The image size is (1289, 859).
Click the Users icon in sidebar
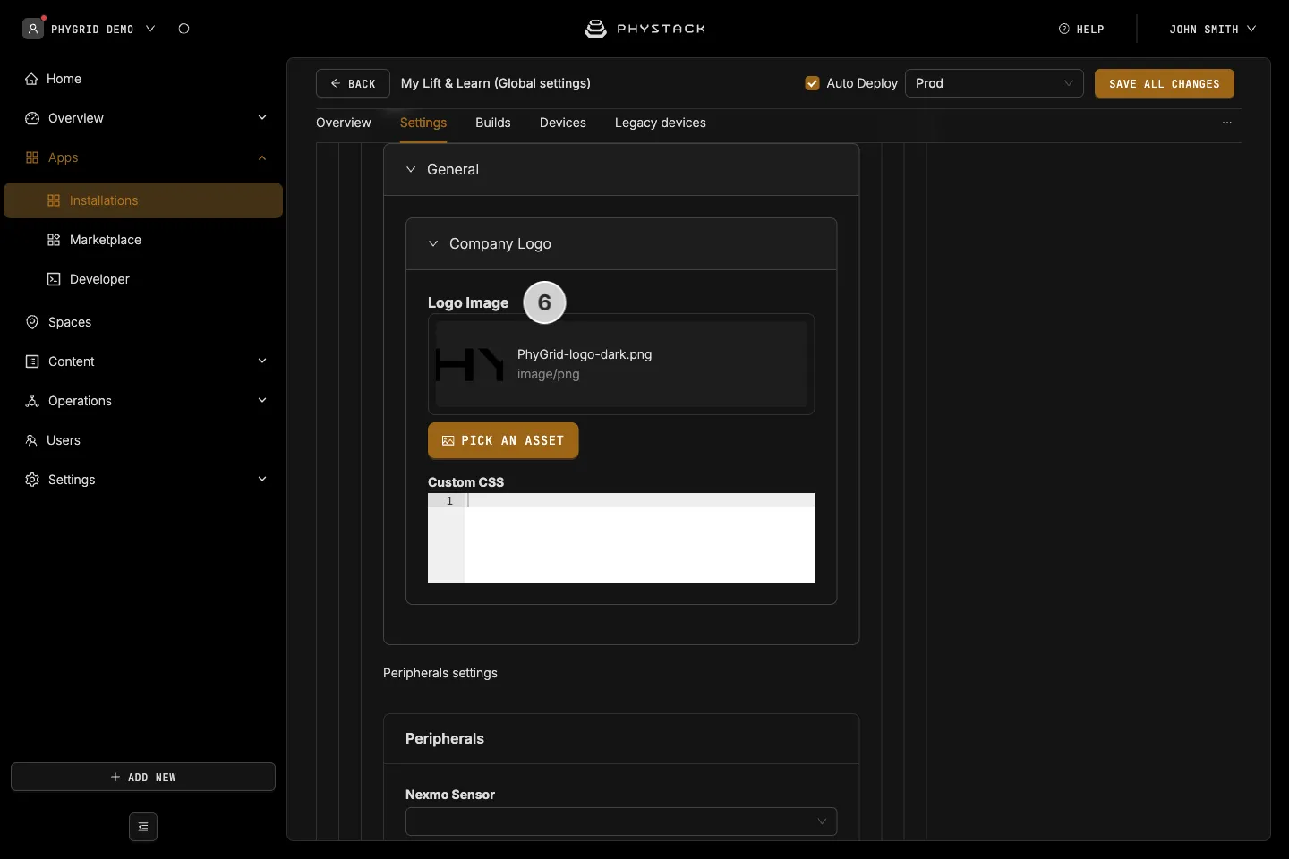(31, 440)
